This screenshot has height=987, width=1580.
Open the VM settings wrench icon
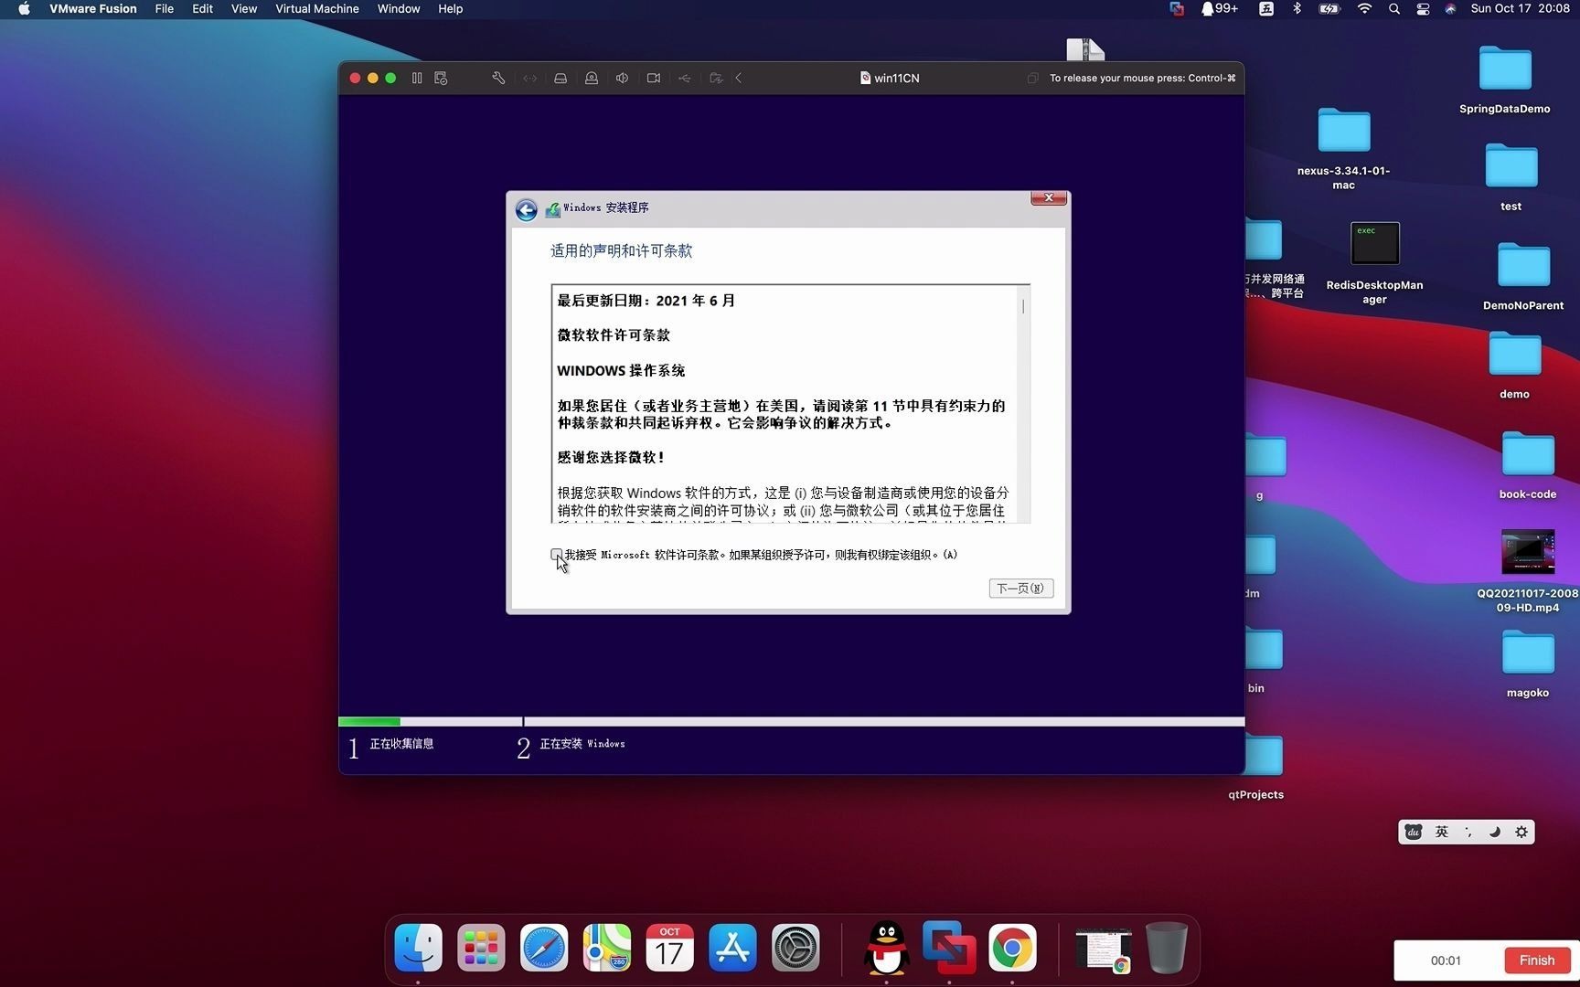pos(498,79)
